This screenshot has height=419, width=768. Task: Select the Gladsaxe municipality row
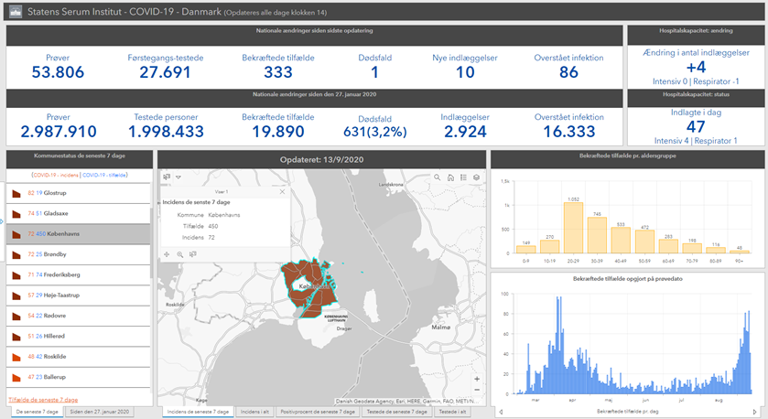(79, 214)
